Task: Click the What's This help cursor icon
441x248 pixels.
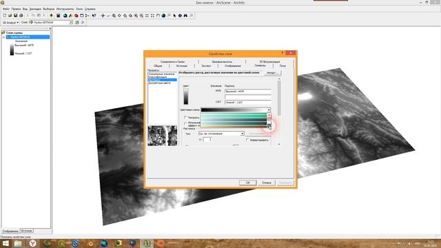Action: coord(94,15)
